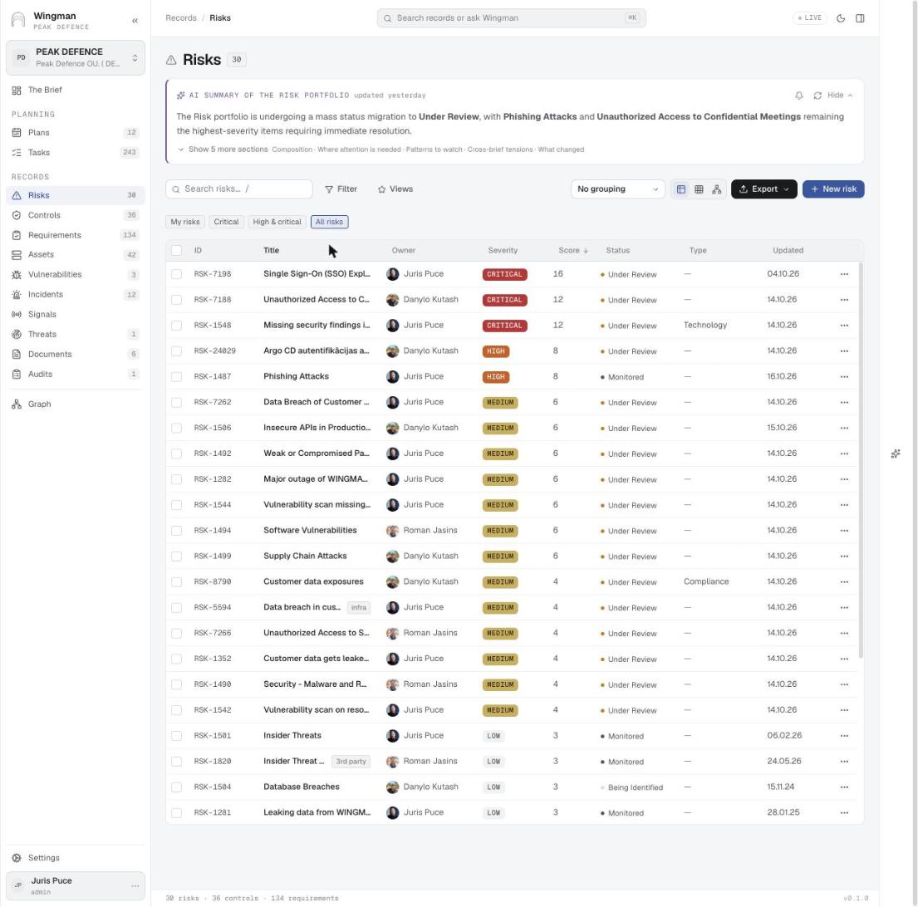Open Incidents in sidebar
The width and height of the screenshot is (918, 907).
coord(76,294)
